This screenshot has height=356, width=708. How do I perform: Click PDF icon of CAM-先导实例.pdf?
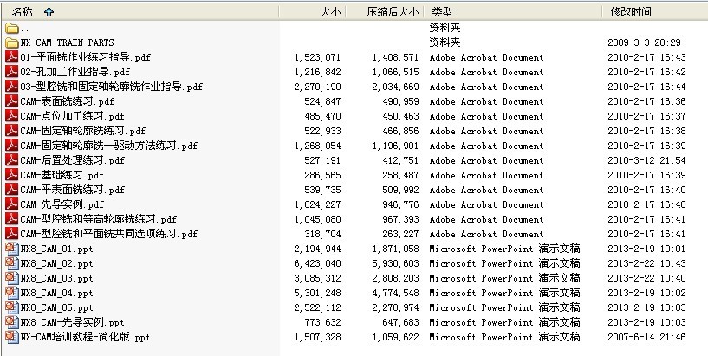pos(12,204)
